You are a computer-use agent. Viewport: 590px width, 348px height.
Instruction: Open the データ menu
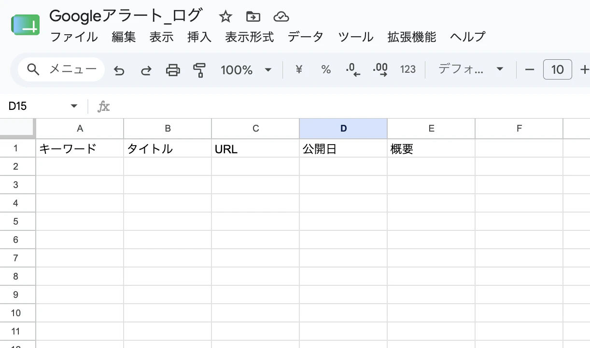click(x=306, y=37)
